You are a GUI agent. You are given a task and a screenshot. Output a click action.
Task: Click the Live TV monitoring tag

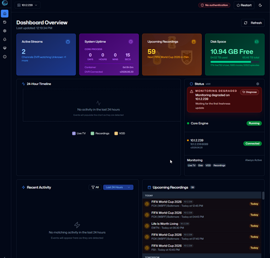192,166
